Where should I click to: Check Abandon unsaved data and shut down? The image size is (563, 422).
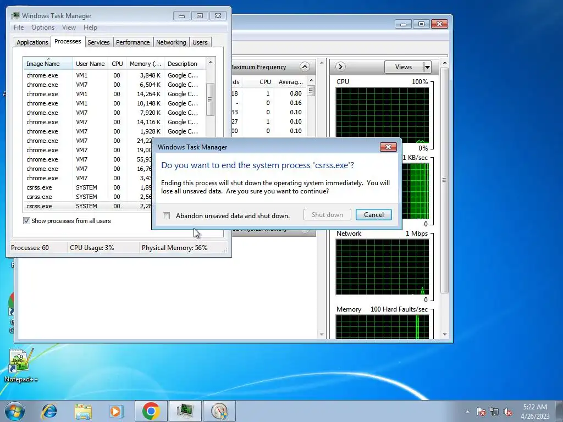pyautogui.click(x=166, y=215)
